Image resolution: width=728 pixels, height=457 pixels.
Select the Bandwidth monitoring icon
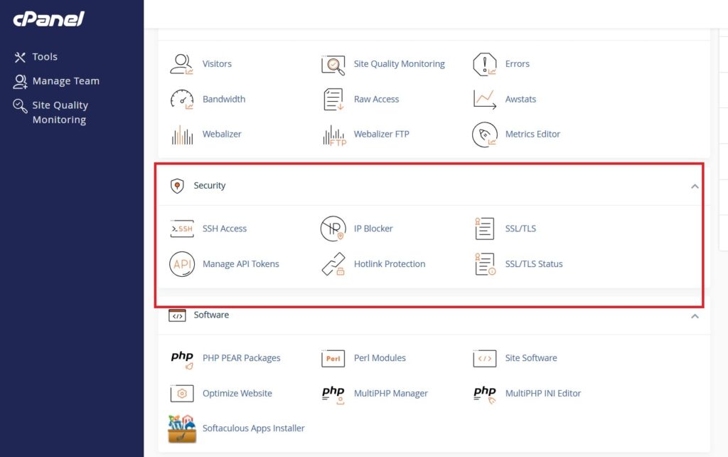point(182,99)
